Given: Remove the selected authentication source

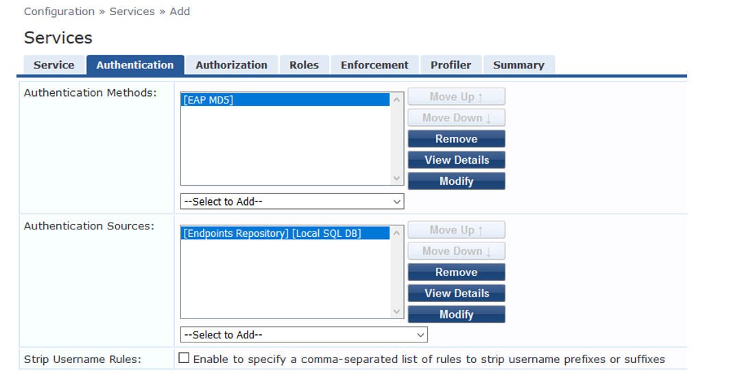Looking at the screenshot, I should [457, 272].
